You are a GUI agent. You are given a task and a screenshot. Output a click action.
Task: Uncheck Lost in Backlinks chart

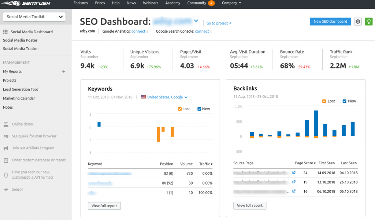tap(324, 101)
